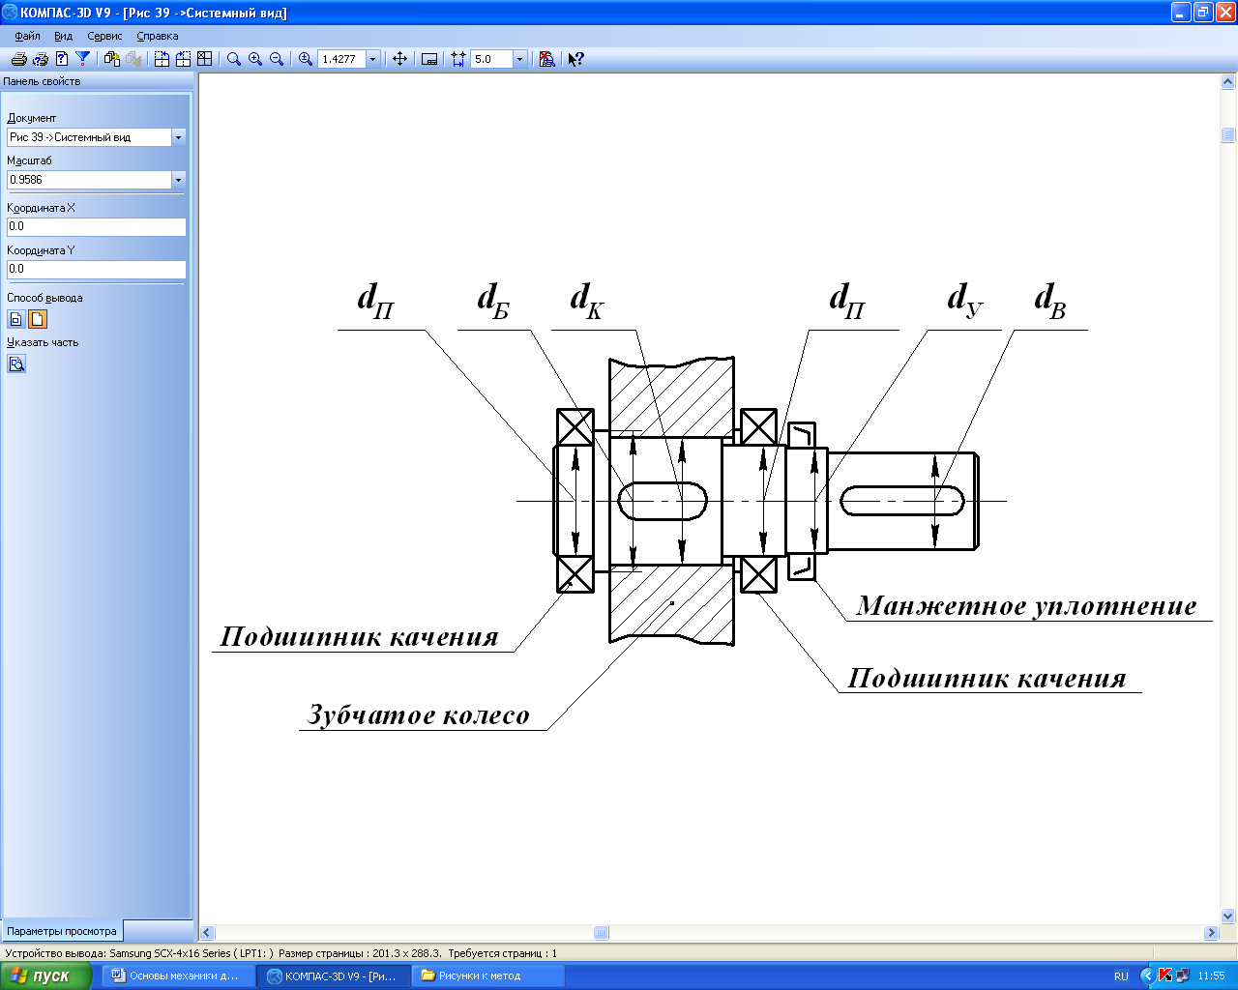Click the tray expand arrow
This screenshot has width=1238, height=990.
[1147, 976]
